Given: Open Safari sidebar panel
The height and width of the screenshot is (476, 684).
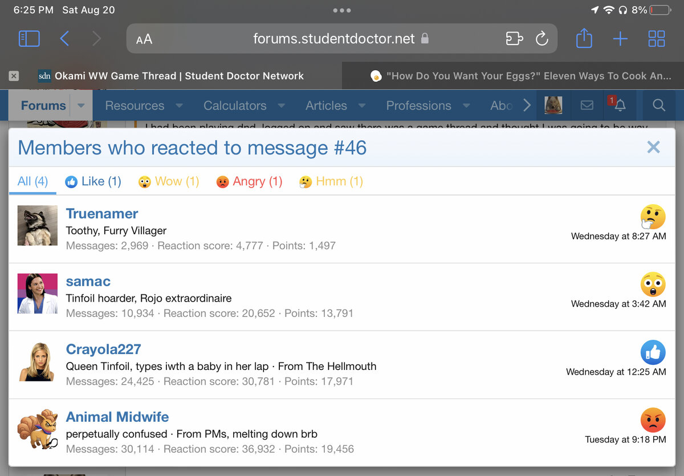Looking at the screenshot, I should 29,39.
